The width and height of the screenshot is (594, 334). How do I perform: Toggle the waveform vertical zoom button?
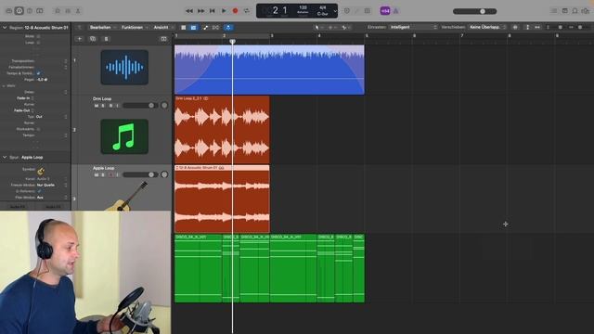515,27
